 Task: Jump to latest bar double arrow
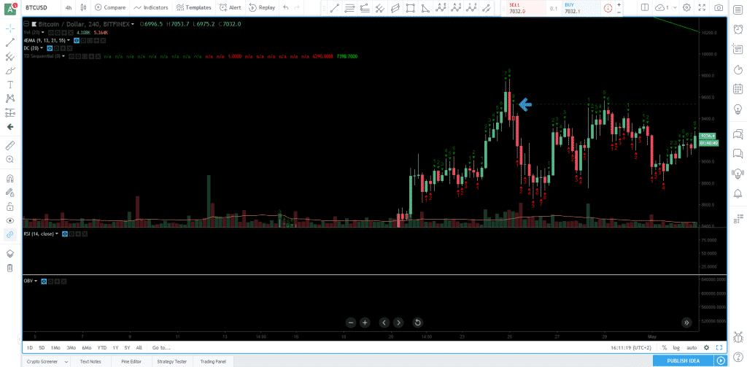point(686,322)
